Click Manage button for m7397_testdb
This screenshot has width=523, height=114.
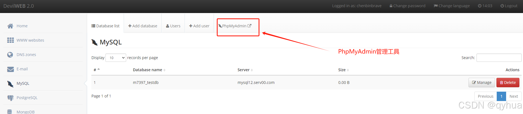(481, 83)
